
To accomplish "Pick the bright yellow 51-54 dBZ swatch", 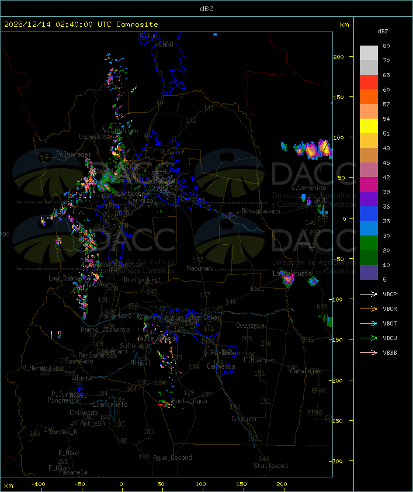I will pos(369,126).
